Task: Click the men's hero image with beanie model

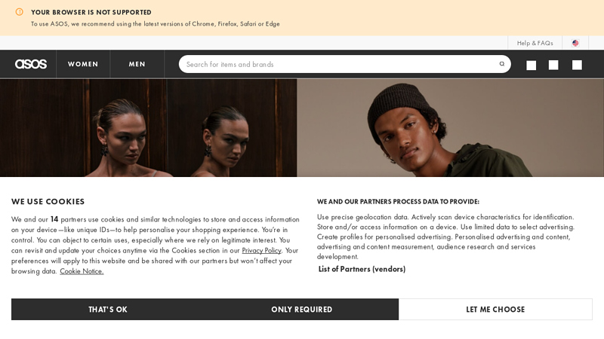Action: [450, 128]
